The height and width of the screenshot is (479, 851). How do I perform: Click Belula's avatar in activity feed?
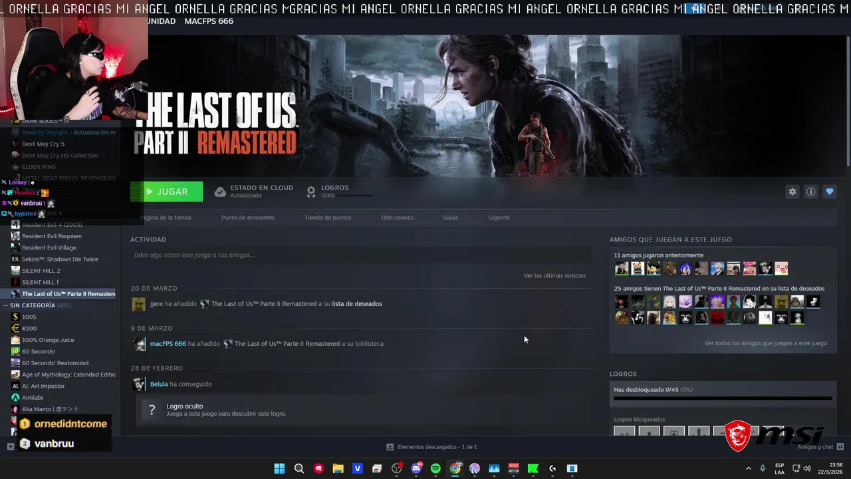(x=138, y=384)
